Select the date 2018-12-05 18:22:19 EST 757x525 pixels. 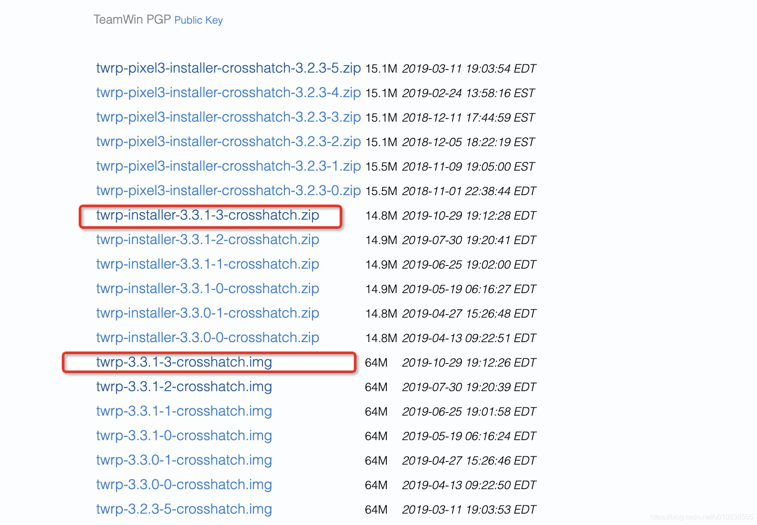[x=469, y=142]
